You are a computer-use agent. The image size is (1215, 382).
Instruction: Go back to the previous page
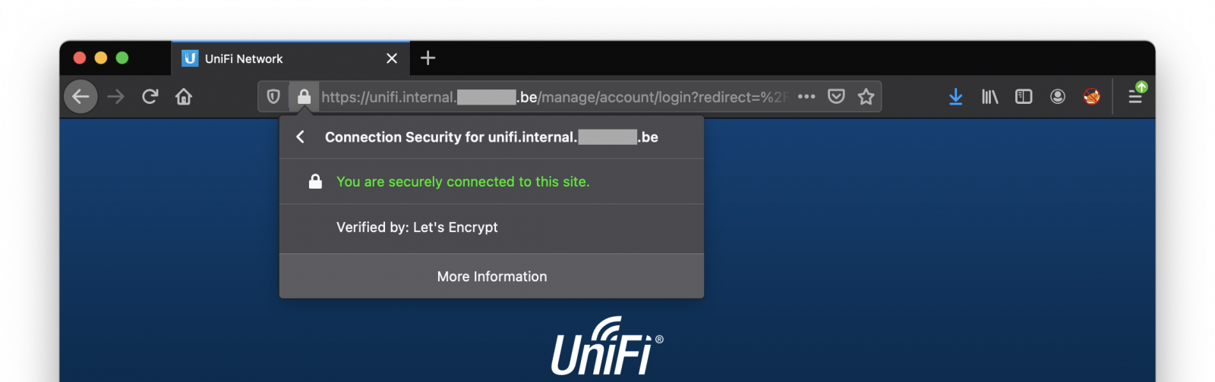click(x=80, y=96)
